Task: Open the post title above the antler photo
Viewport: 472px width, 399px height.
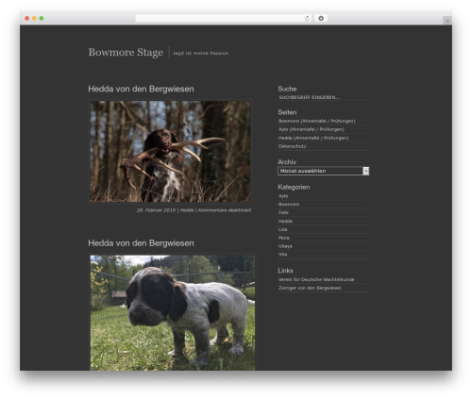Action: [x=141, y=89]
